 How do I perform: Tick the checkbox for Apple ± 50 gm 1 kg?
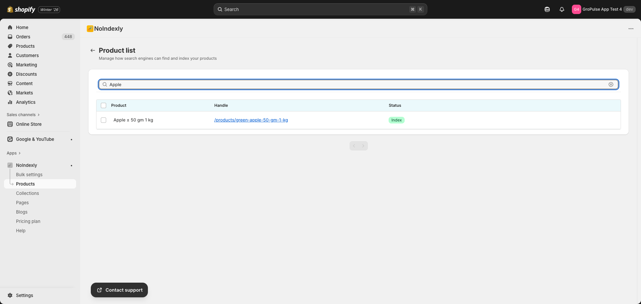coord(103,120)
